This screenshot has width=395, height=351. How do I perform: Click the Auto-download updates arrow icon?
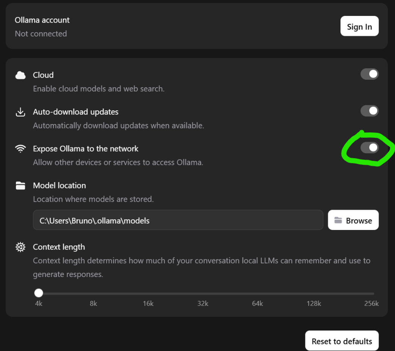point(20,112)
